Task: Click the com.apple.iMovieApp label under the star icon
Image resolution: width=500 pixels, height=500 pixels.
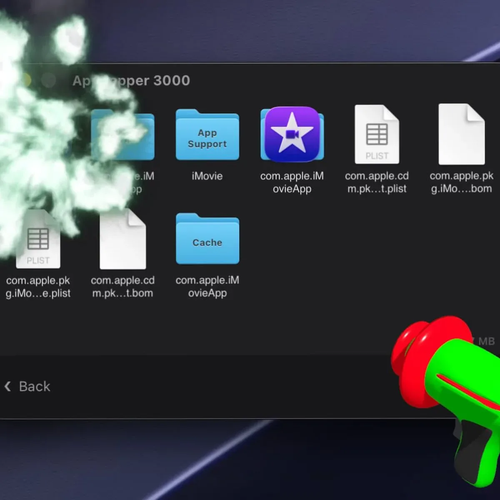Action: pos(292,182)
